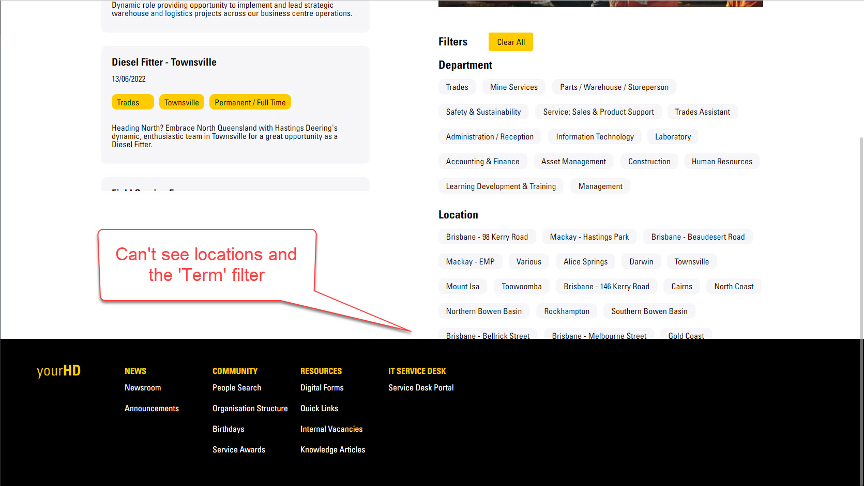Click the Permanent / Full Time job tag
This screenshot has width=864, height=486.
pyautogui.click(x=250, y=102)
